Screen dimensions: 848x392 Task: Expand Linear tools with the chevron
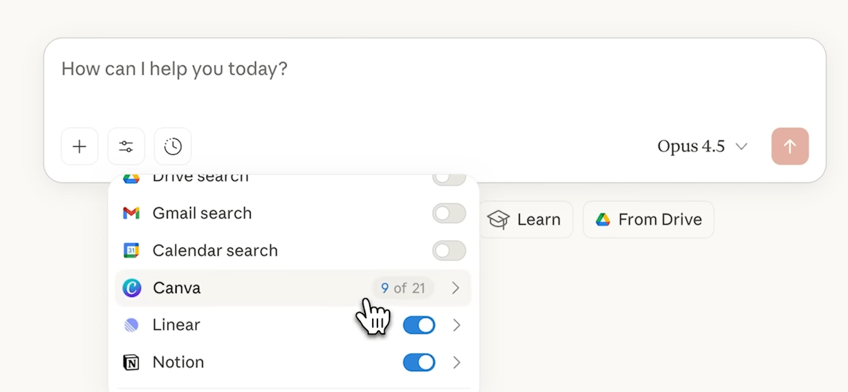click(456, 325)
